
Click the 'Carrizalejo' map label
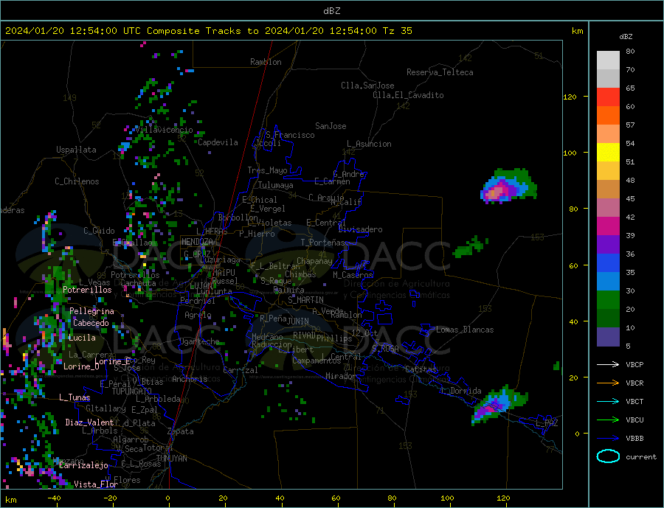point(84,465)
